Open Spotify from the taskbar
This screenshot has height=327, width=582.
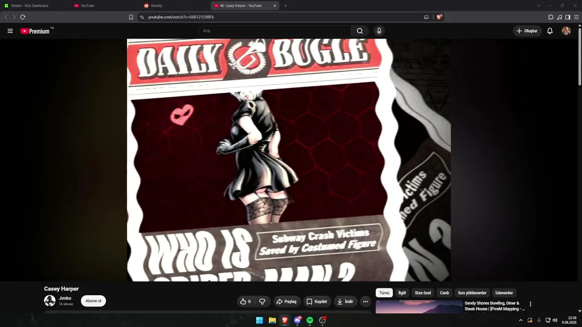310,320
